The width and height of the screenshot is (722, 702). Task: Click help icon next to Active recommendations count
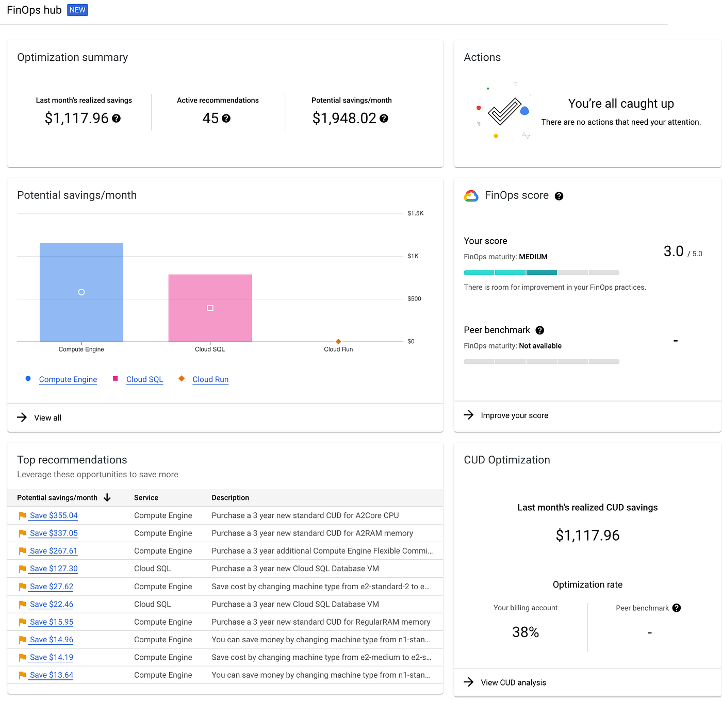(x=226, y=119)
